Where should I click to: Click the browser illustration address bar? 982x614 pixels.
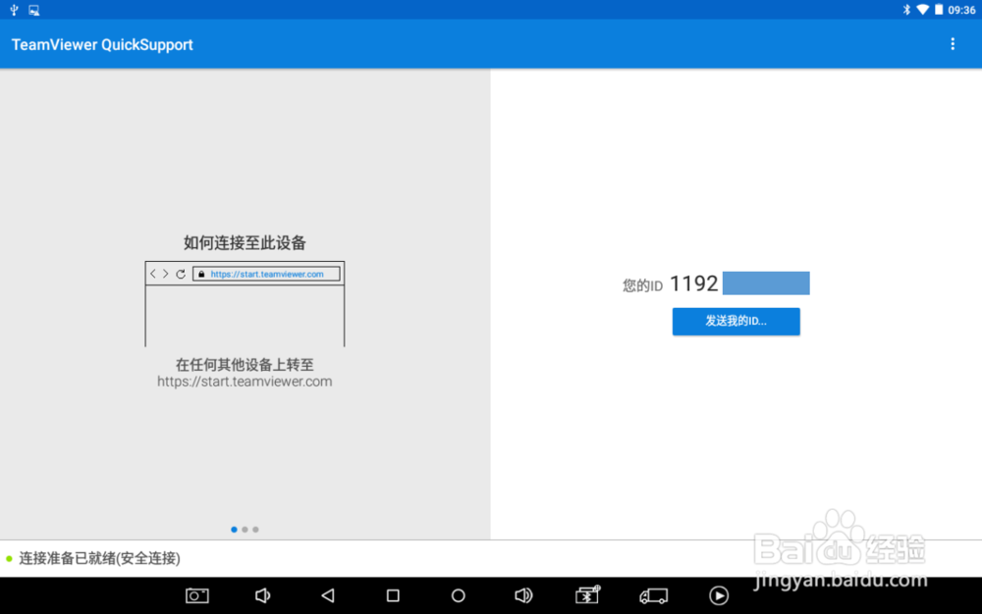267,274
